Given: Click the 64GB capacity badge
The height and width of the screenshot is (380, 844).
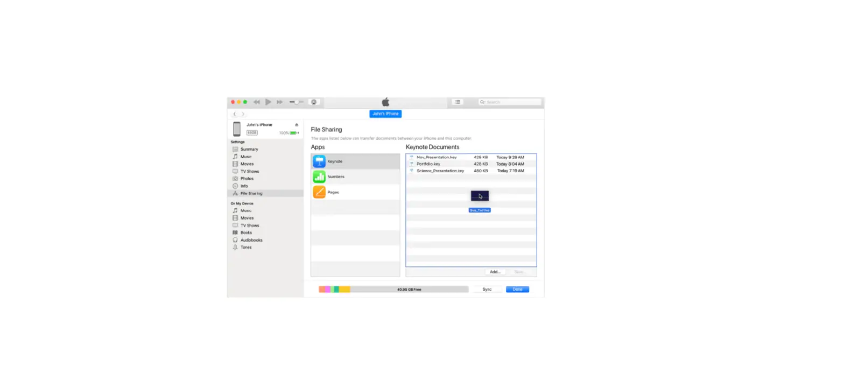Looking at the screenshot, I should tap(252, 132).
